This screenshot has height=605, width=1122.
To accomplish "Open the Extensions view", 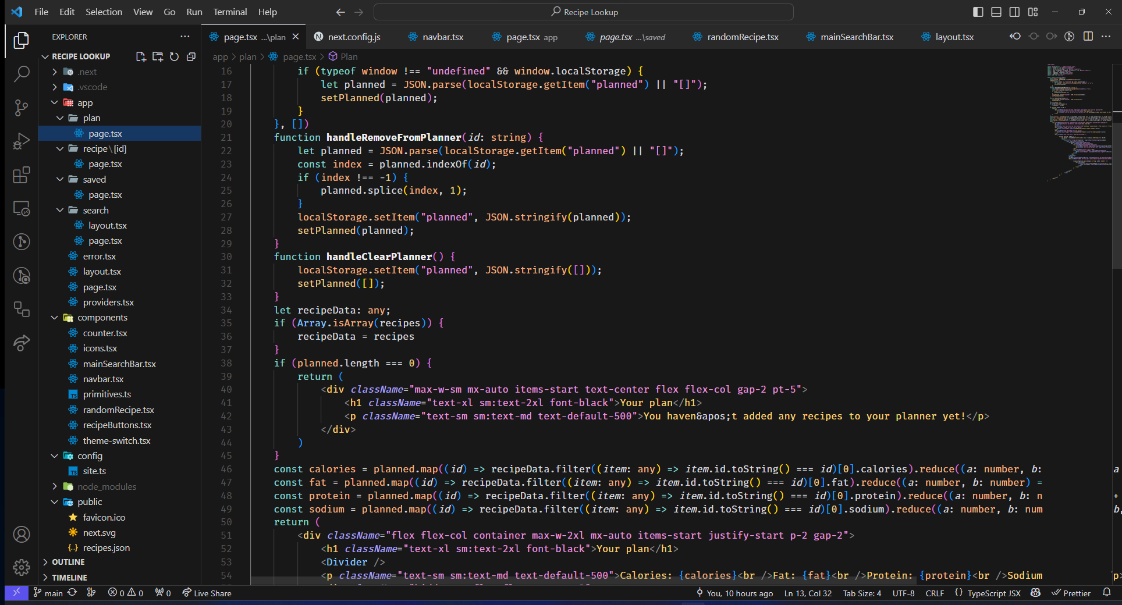I will click(x=22, y=175).
